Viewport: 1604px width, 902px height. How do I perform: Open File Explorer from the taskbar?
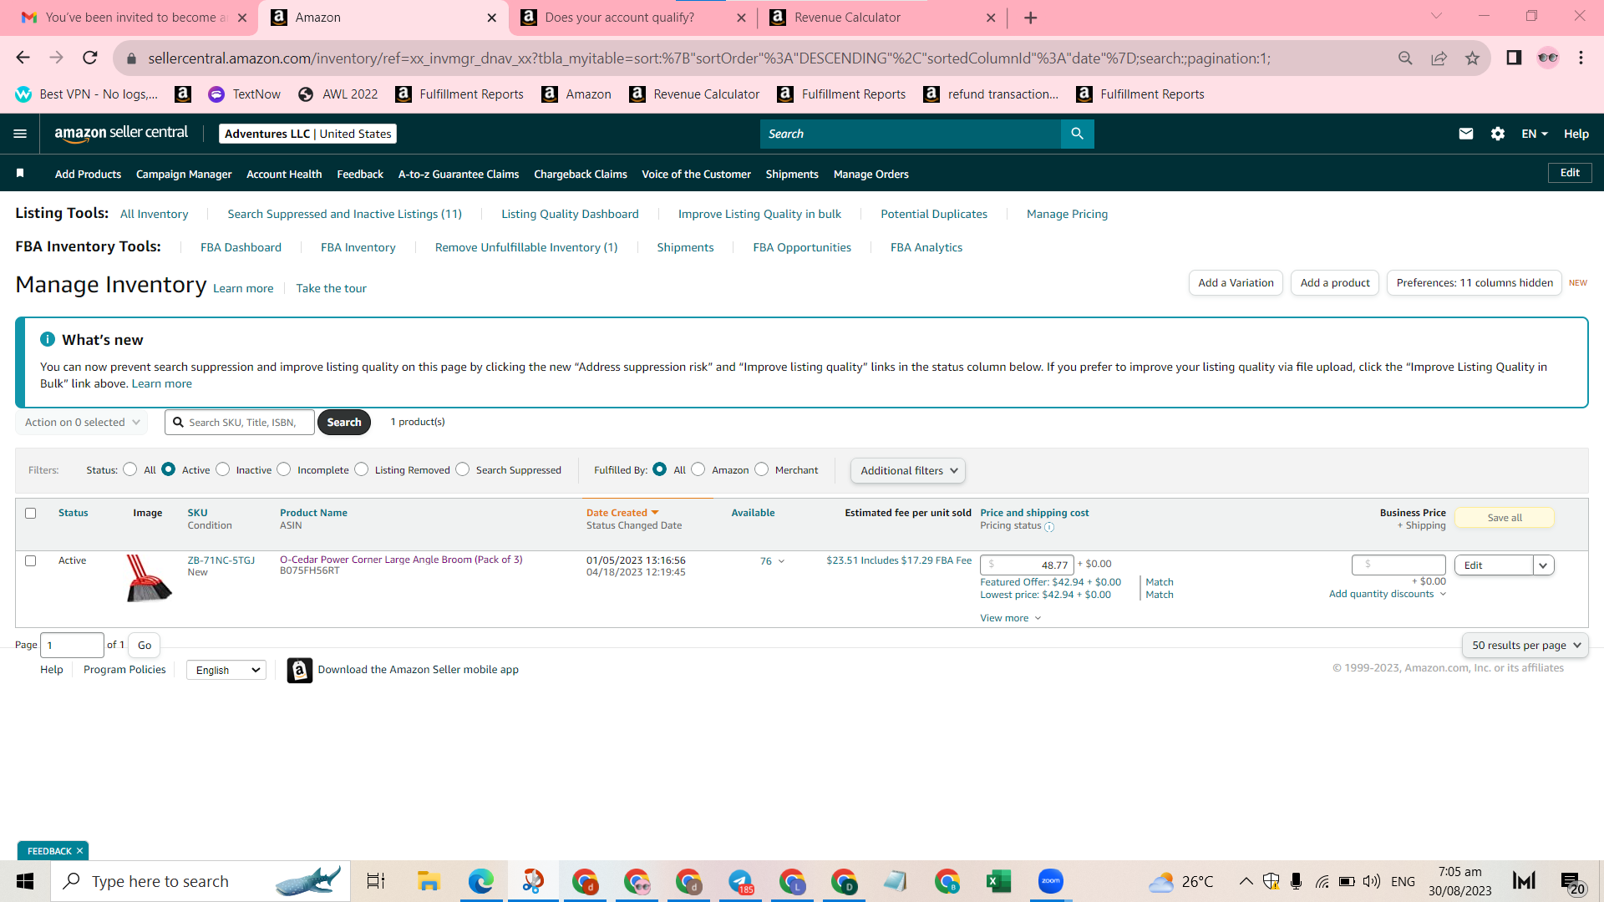(x=429, y=881)
